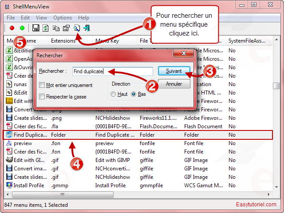
Task: Click the font icon of preview row
Action: click(x=9, y=143)
